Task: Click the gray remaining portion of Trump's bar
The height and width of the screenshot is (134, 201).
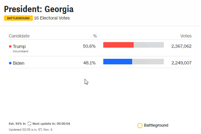Action: point(149,45)
